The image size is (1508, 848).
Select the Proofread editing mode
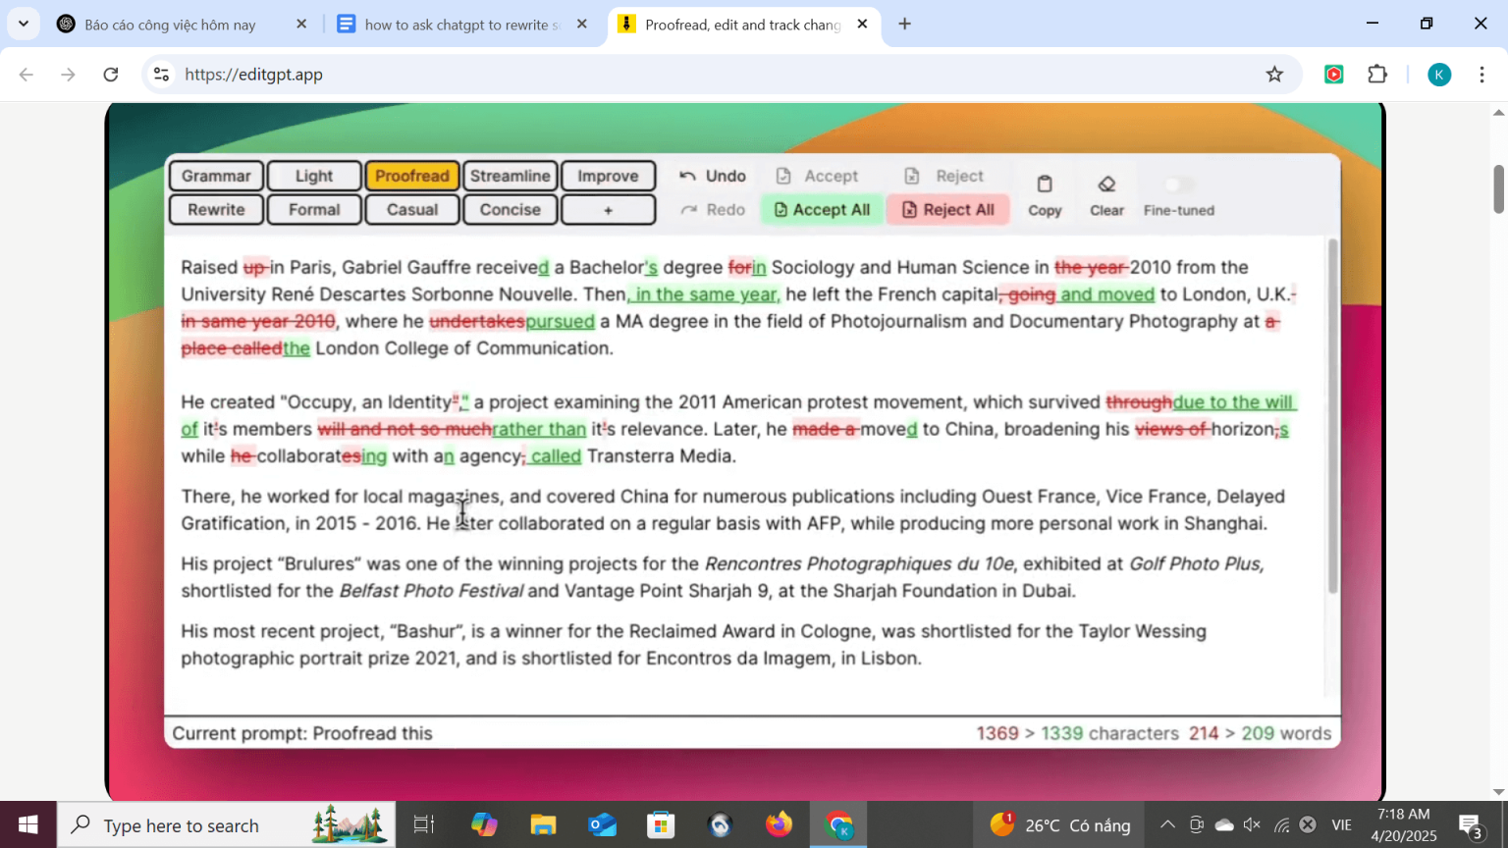point(411,175)
